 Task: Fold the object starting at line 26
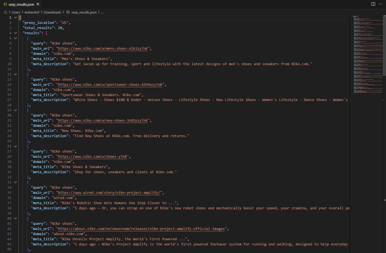coord(15,146)
